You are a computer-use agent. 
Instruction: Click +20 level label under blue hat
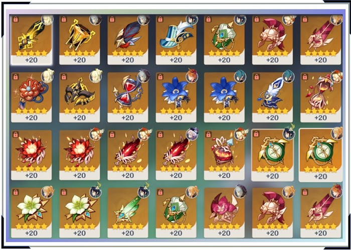(176, 60)
